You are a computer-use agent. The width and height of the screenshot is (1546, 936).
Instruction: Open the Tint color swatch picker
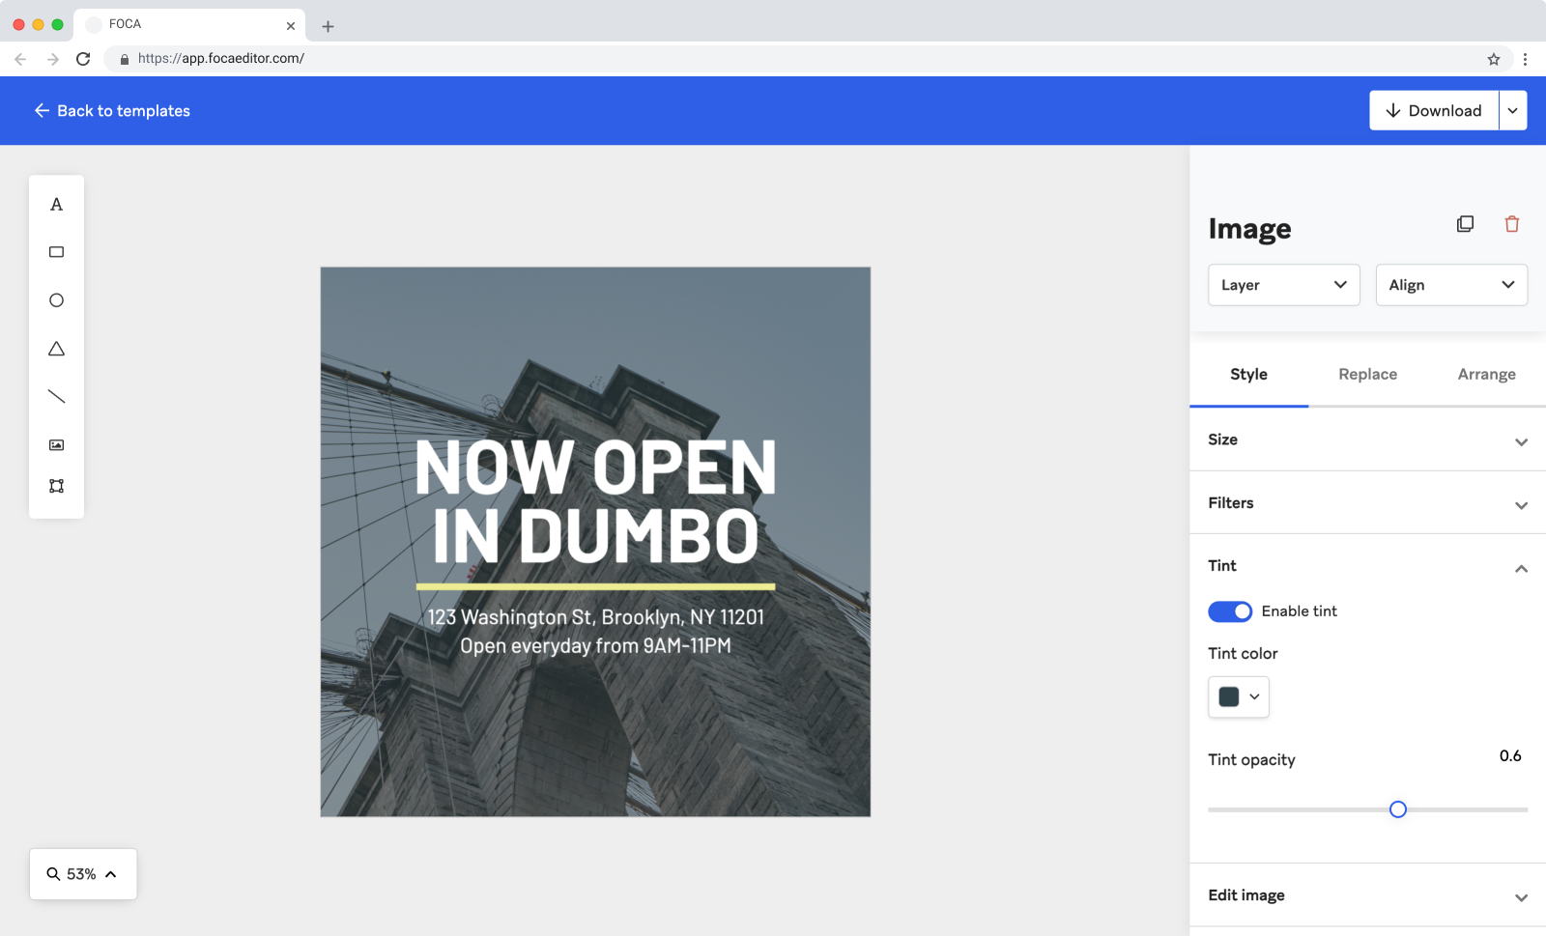[x=1238, y=696]
